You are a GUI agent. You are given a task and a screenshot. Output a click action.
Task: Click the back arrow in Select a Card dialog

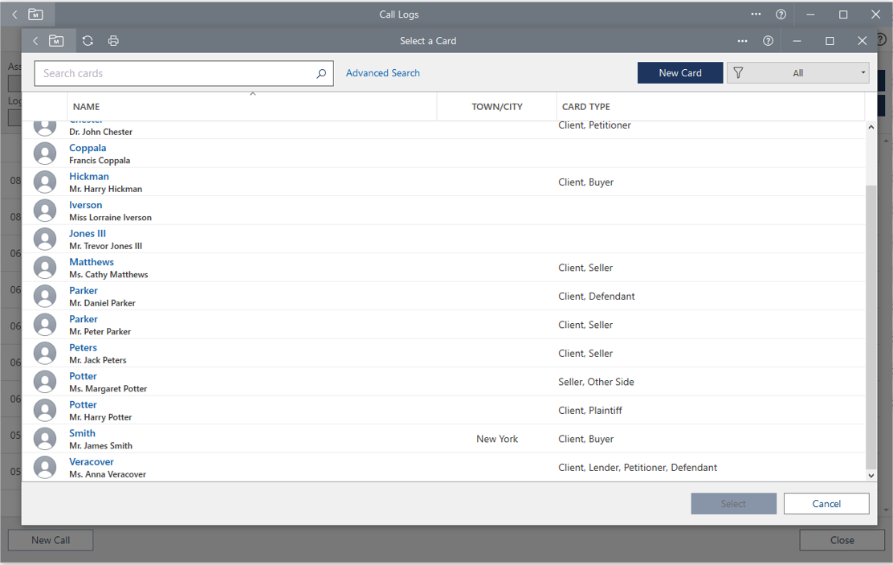tap(35, 41)
